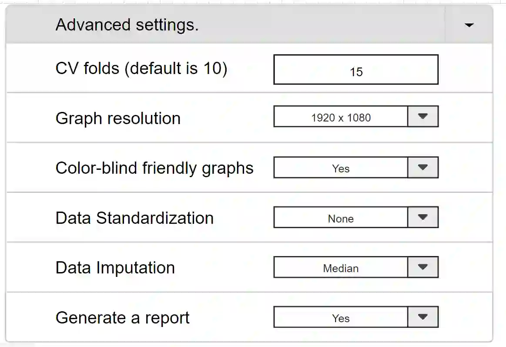Open the Color-blind friendly graphs dropdown arrow
The image size is (506, 347).
[422, 168]
